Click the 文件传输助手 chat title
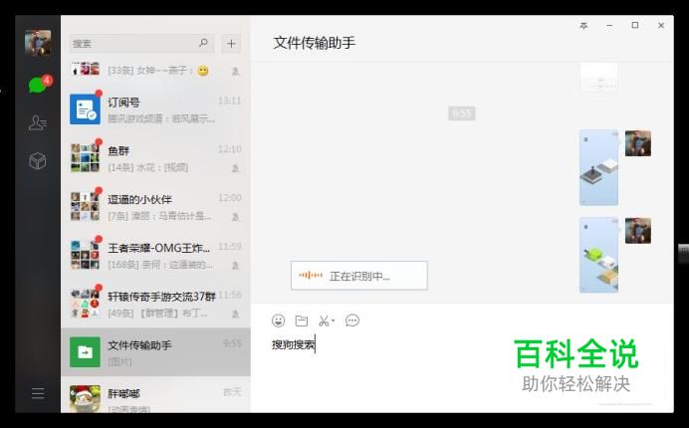The width and height of the screenshot is (689, 428). [x=315, y=43]
